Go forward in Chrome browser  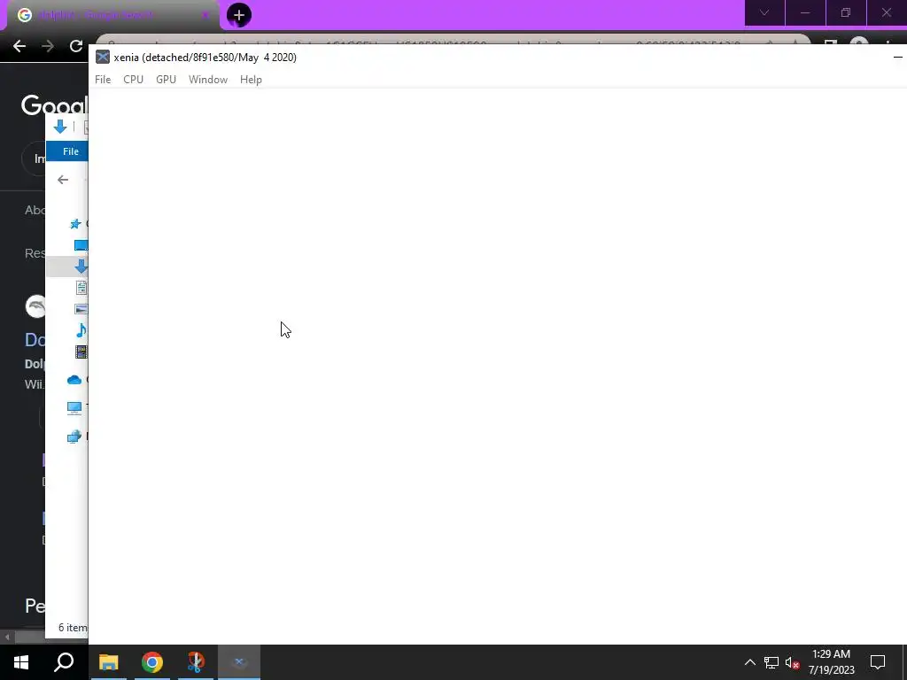pyautogui.click(x=48, y=46)
